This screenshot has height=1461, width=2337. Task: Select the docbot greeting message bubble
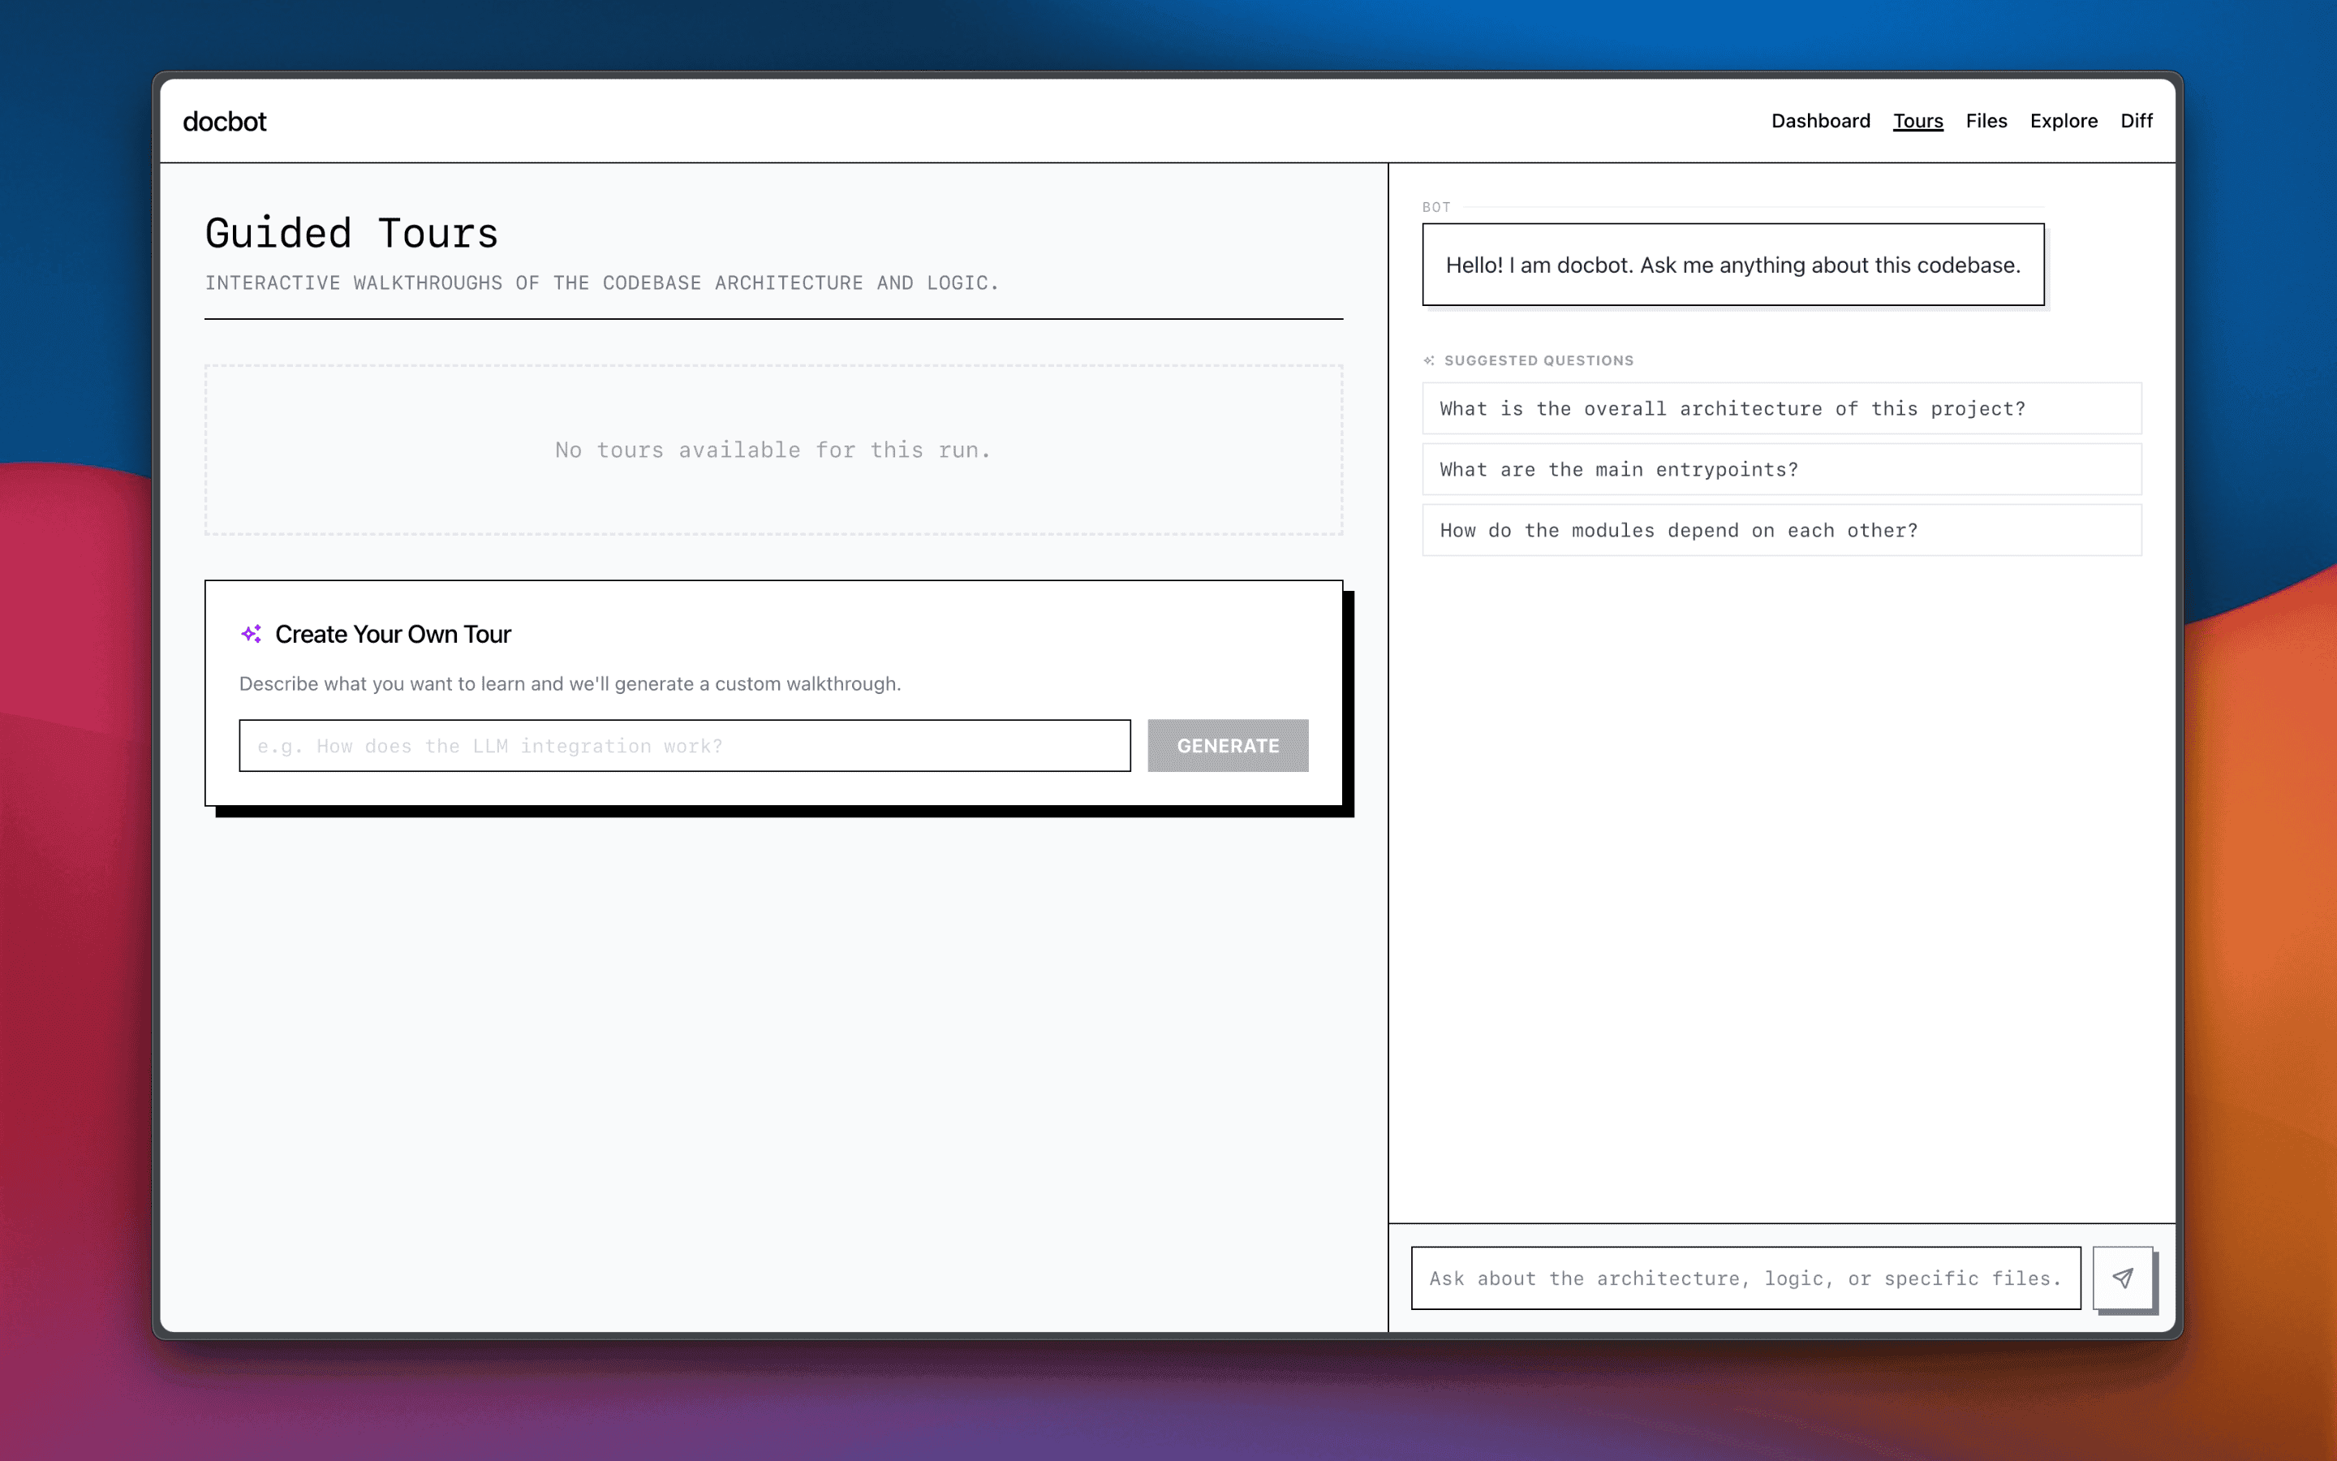point(1733,265)
